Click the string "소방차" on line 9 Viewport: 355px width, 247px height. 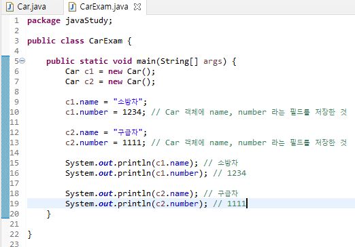128,102
